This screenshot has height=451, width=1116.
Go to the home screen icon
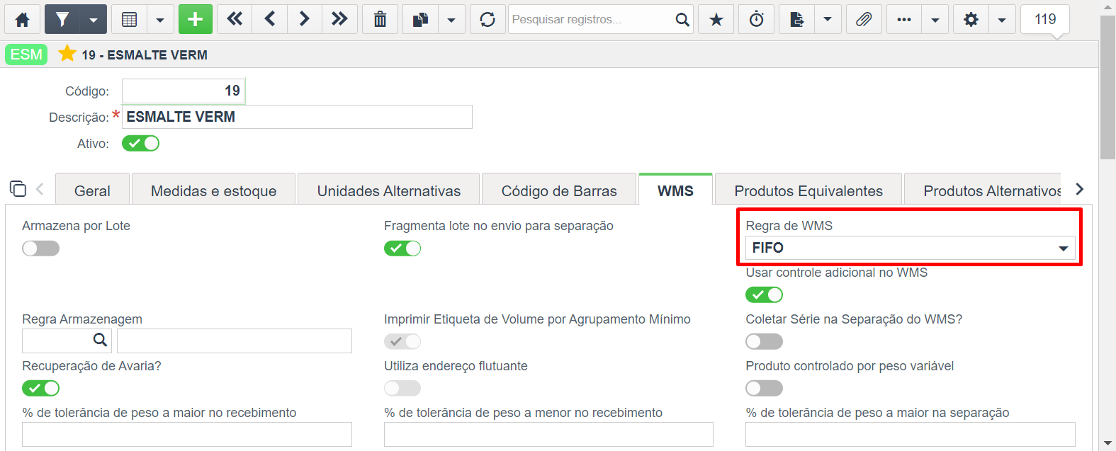(x=23, y=19)
